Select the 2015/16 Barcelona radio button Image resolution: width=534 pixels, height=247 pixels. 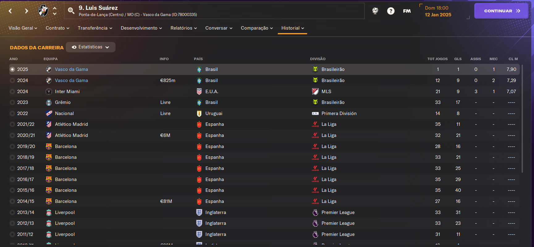(12, 190)
